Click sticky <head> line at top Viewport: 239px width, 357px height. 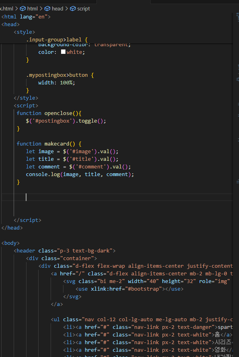click(x=10, y=25)
